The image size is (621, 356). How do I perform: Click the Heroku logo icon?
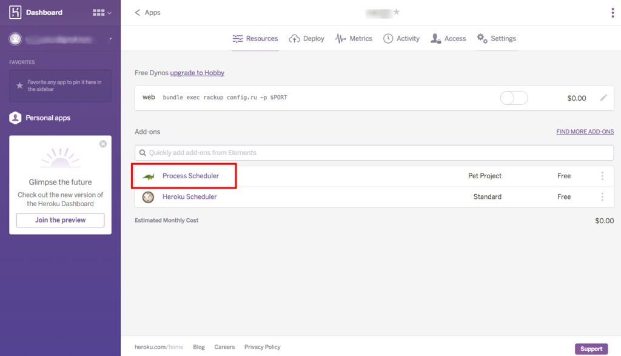[15, 12]
